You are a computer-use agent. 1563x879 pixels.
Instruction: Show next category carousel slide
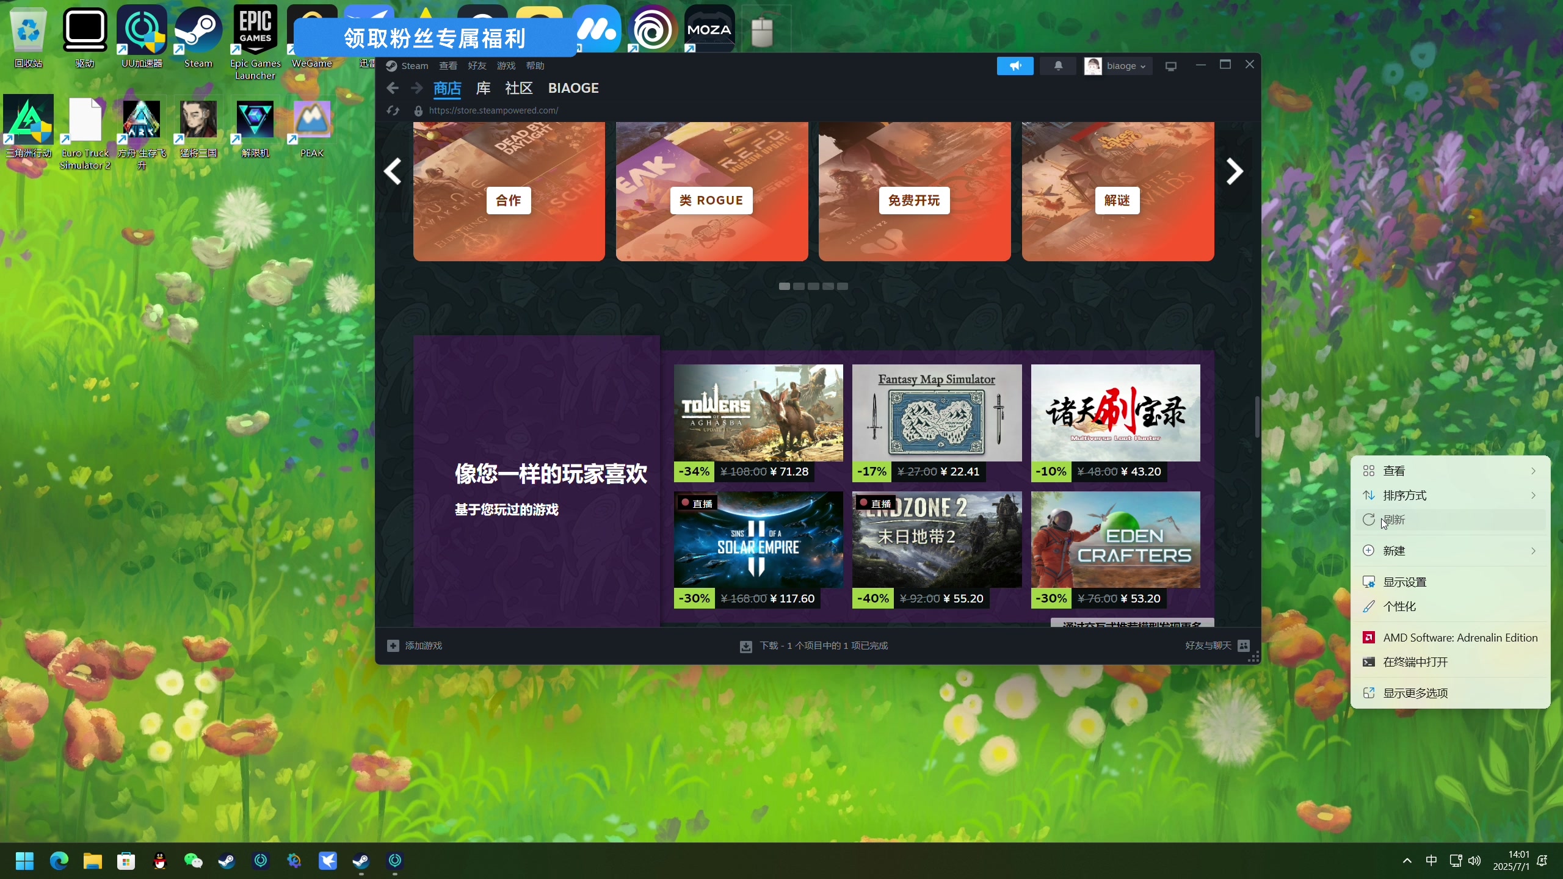pos(1235,172)
